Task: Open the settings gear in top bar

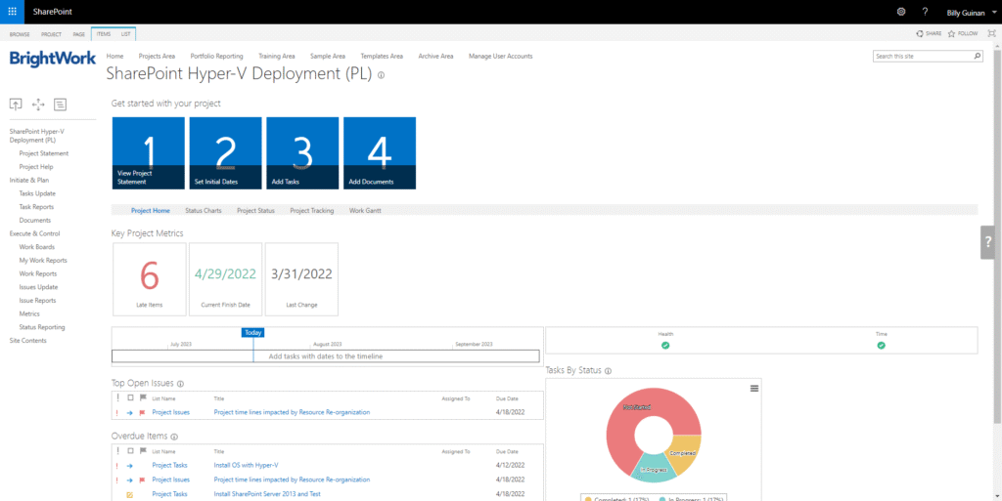Action: tap(901, 12)
